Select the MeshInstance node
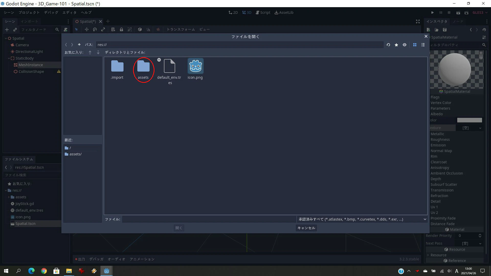This screenshot has width=491, height=276. pyautogui.click(x=30, y=65)
